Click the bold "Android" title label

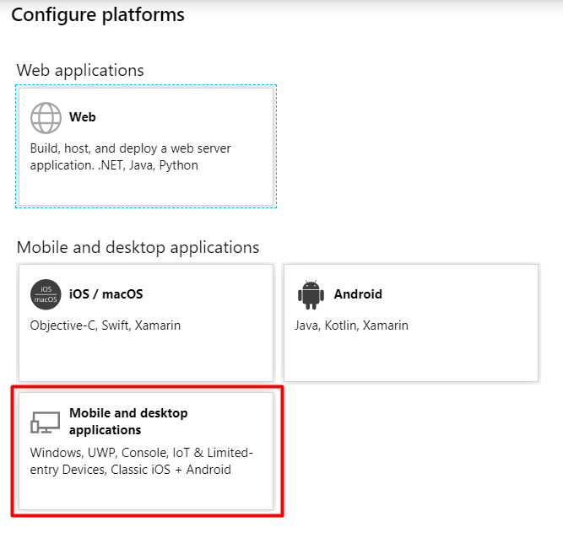click(358, 294)
